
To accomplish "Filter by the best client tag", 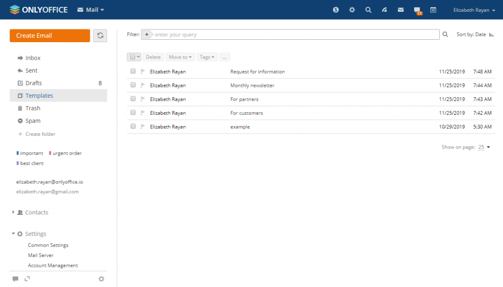I will (30, 163).
